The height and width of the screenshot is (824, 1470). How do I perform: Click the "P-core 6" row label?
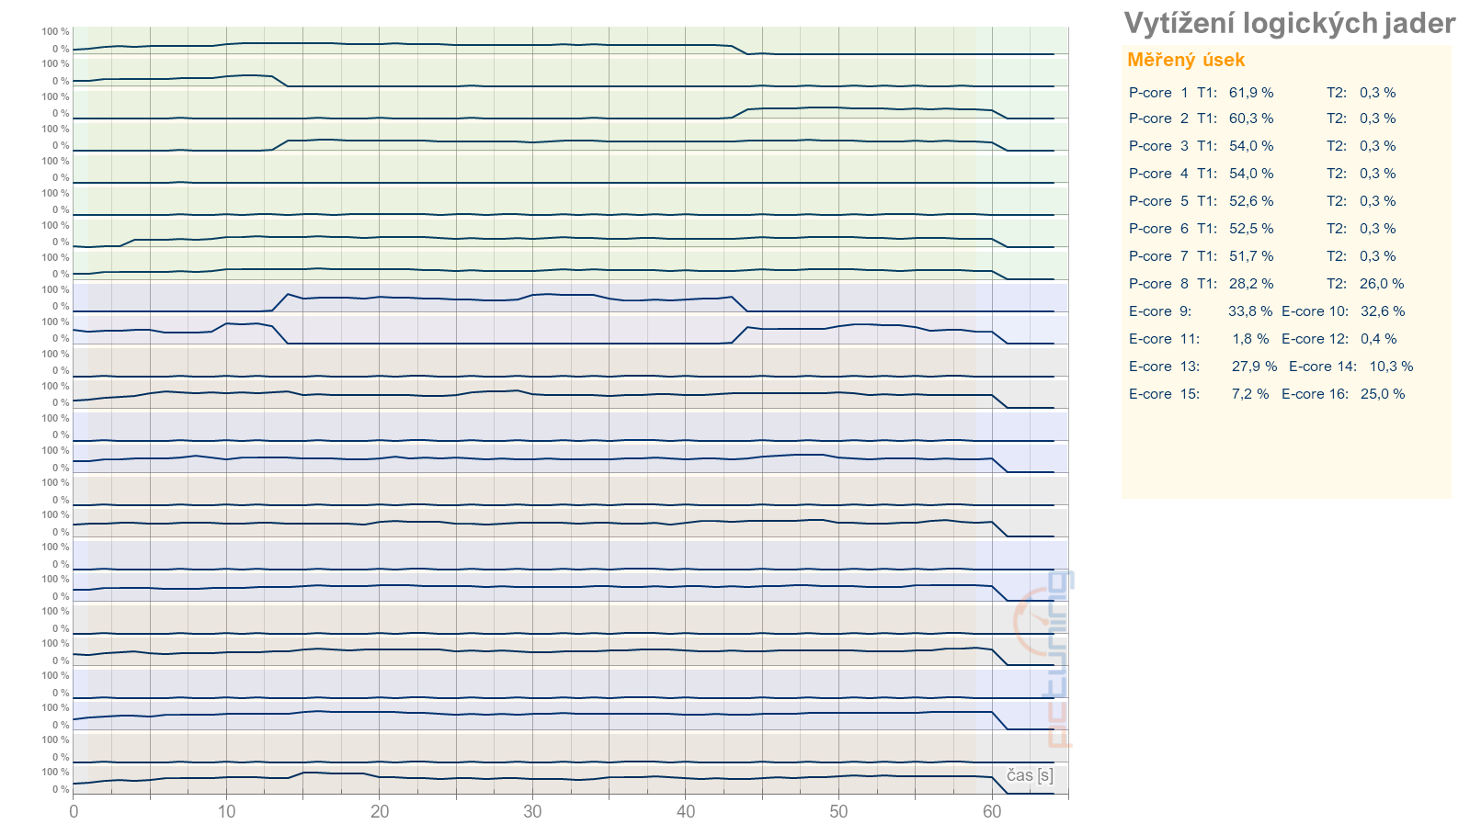(1158, 229)
